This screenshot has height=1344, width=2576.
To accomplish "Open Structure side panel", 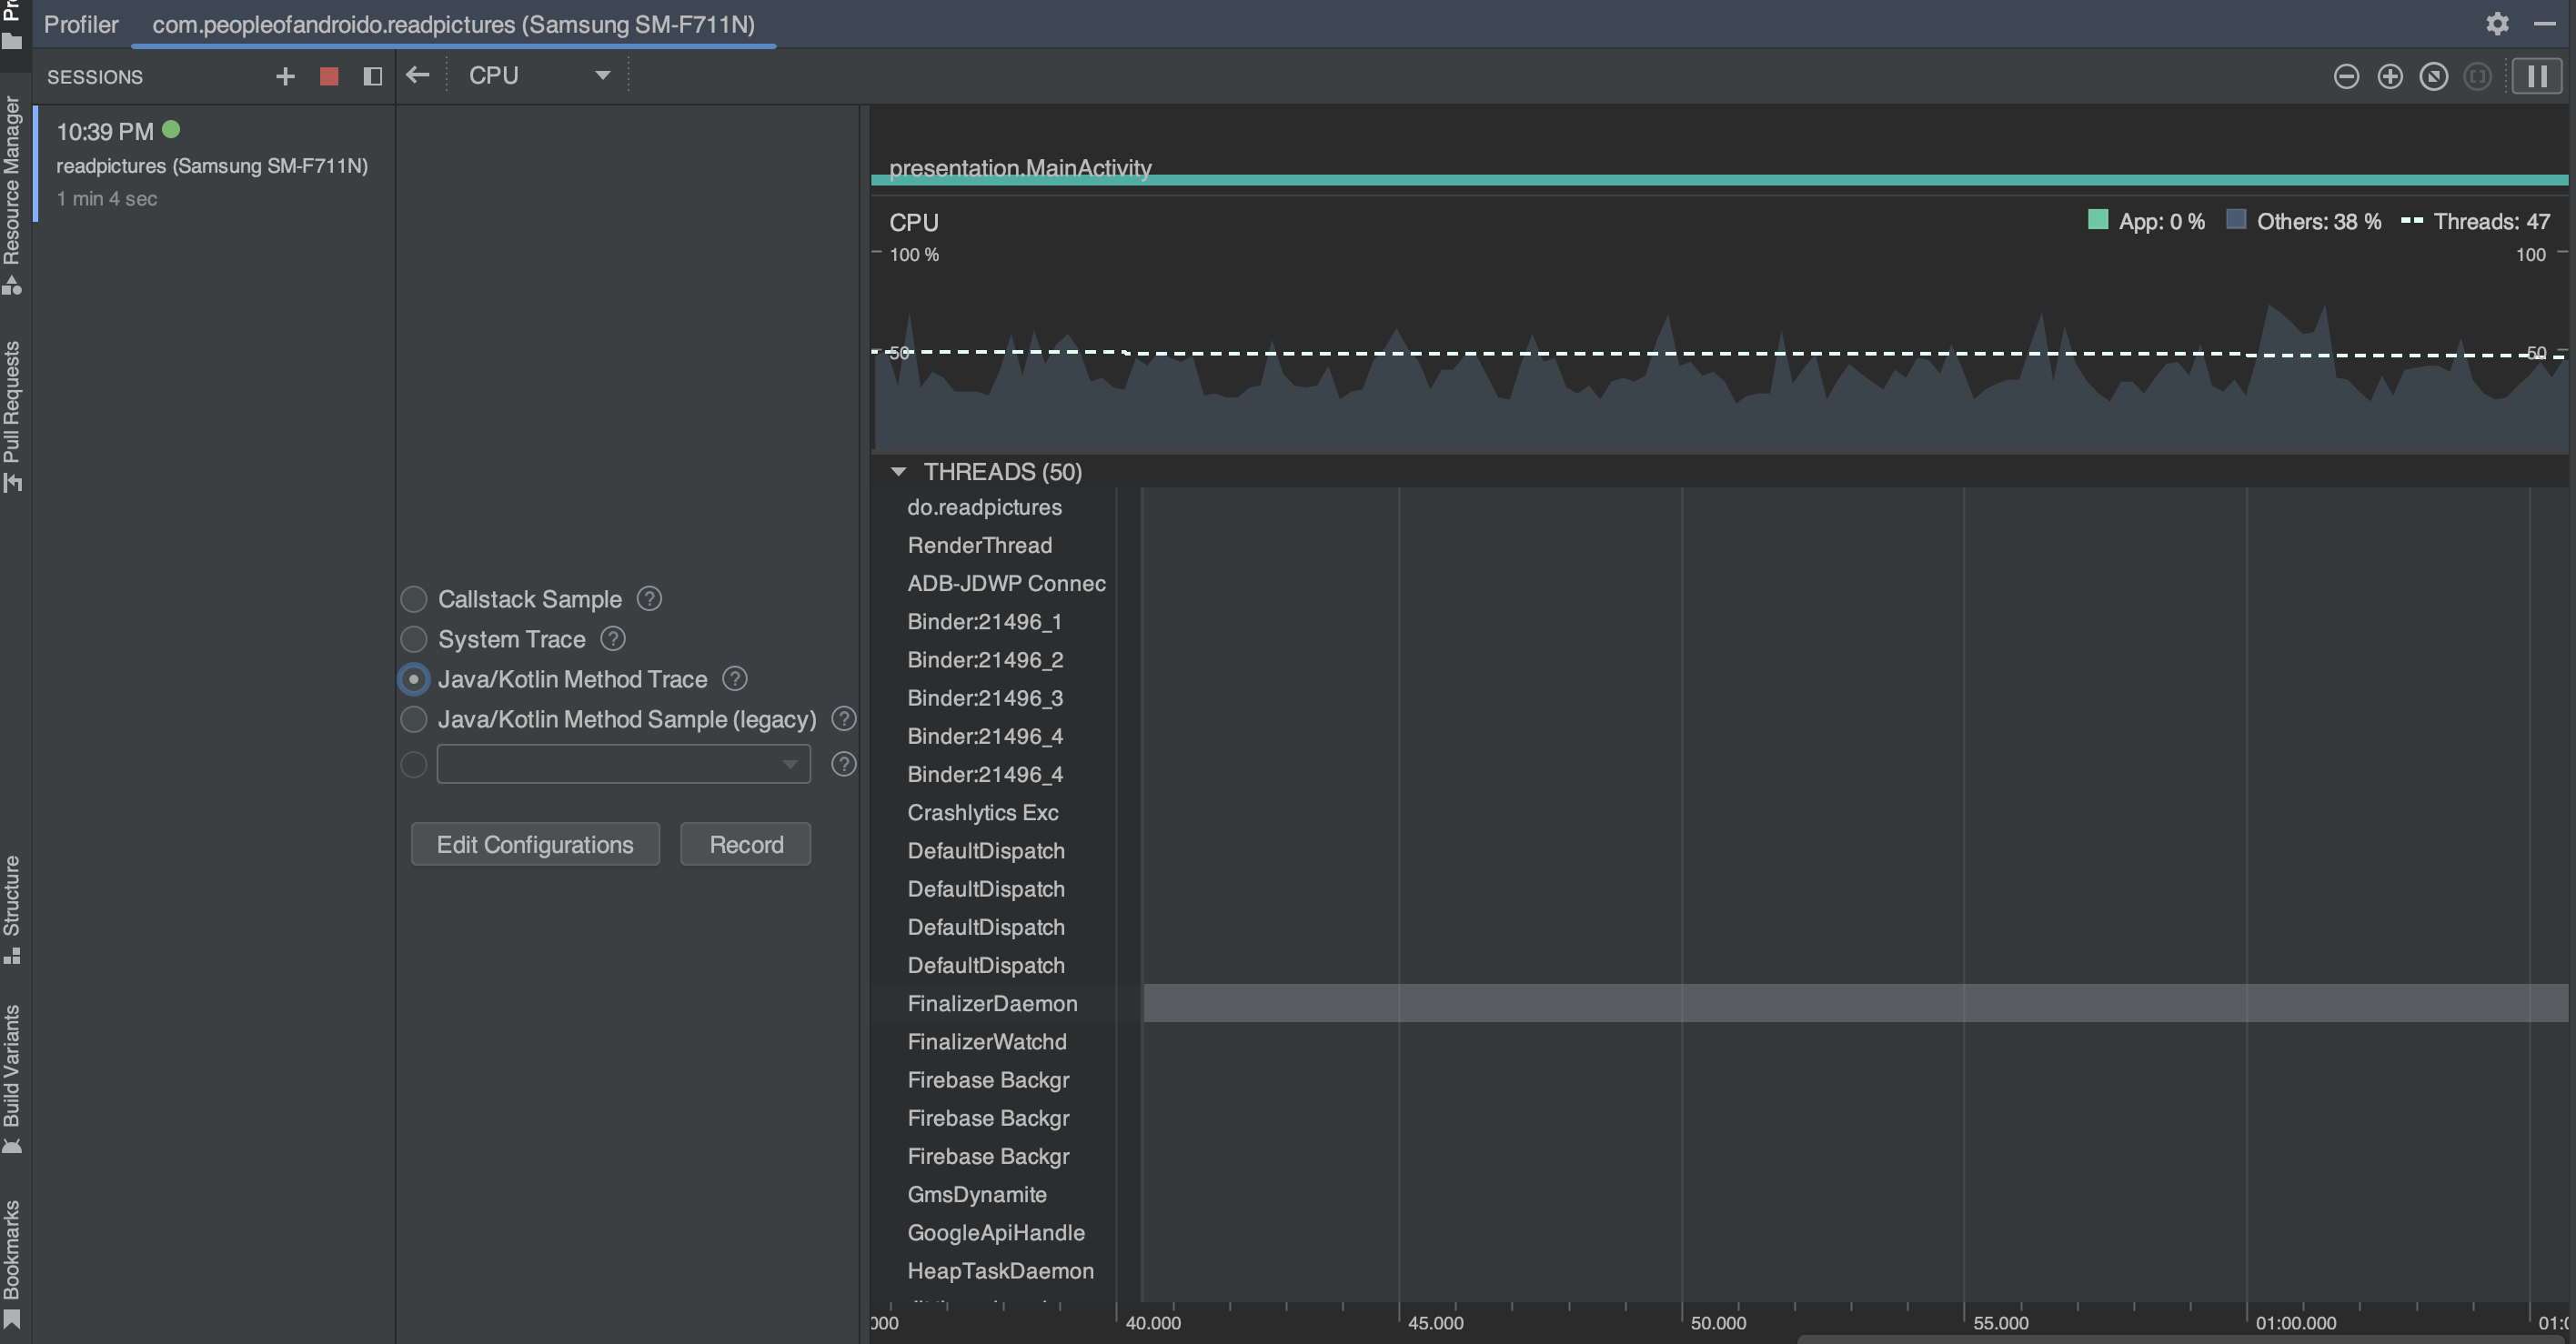I will (x=12, y=908).
